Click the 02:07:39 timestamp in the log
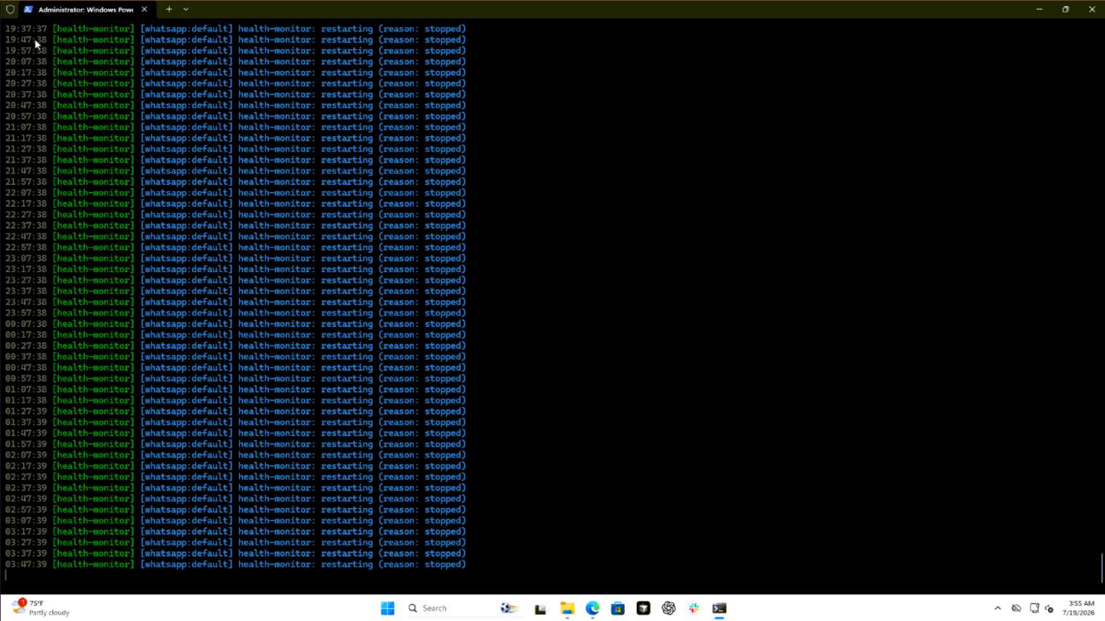 click(26, 456)
